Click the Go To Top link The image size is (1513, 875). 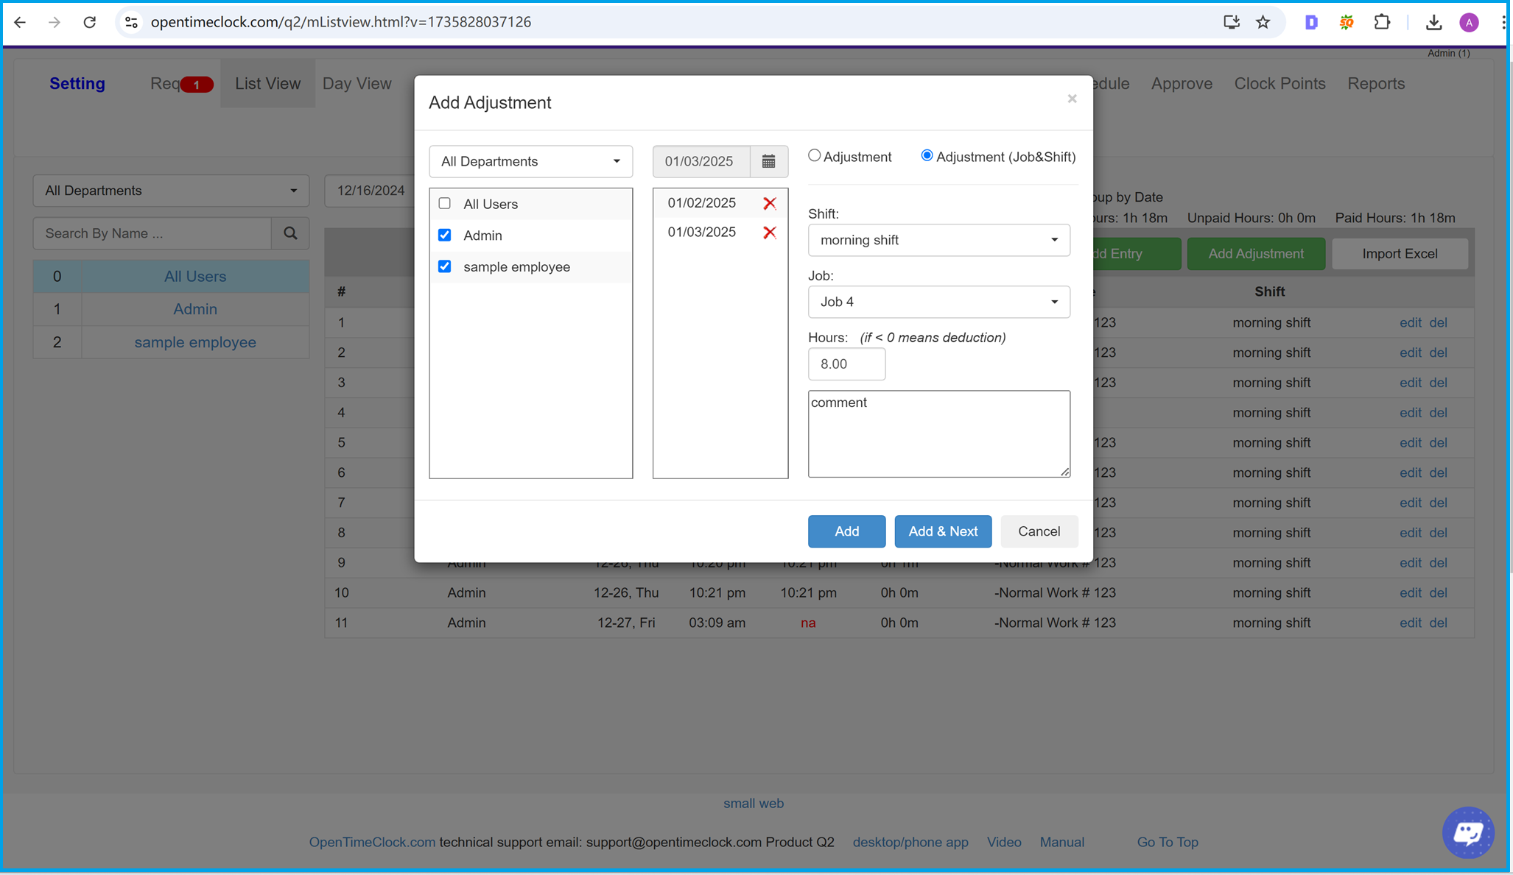tap(1168, 842)
